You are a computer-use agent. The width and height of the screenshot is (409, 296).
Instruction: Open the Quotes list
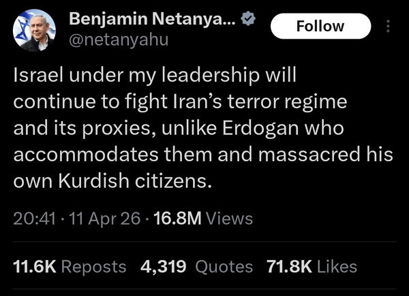[224, 266]
